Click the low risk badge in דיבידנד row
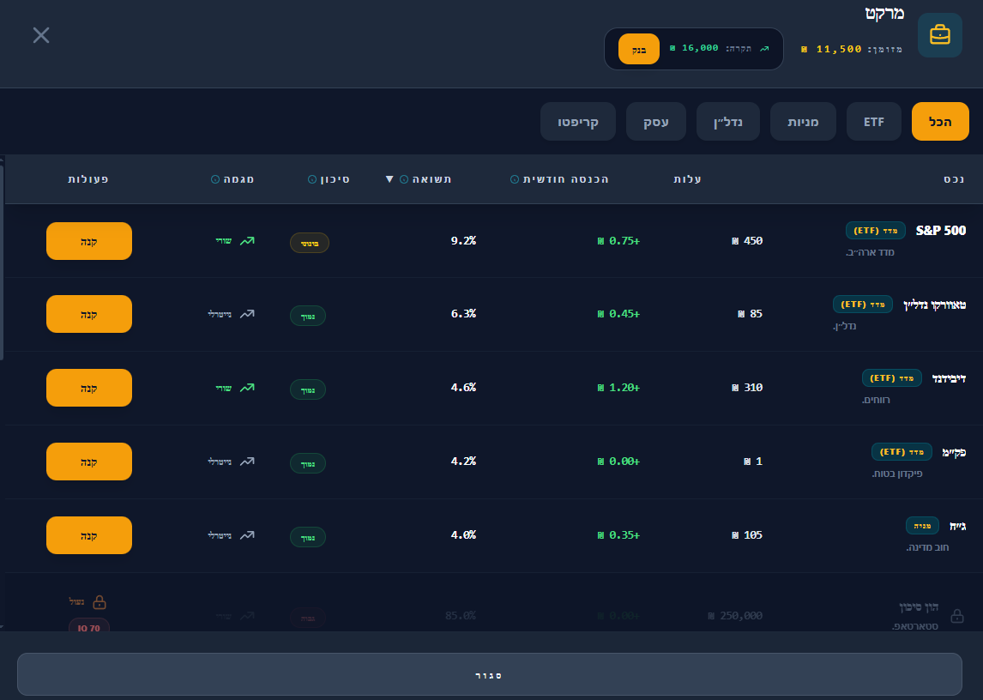 point(308,389)
